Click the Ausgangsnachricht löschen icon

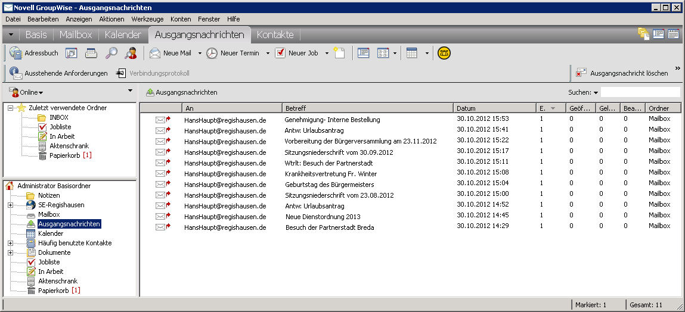581,73
